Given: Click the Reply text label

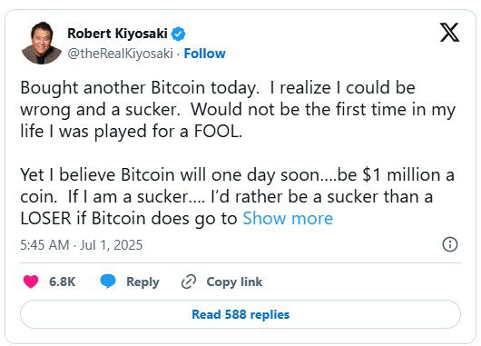Looking at the screenshot, I should 142,282.
